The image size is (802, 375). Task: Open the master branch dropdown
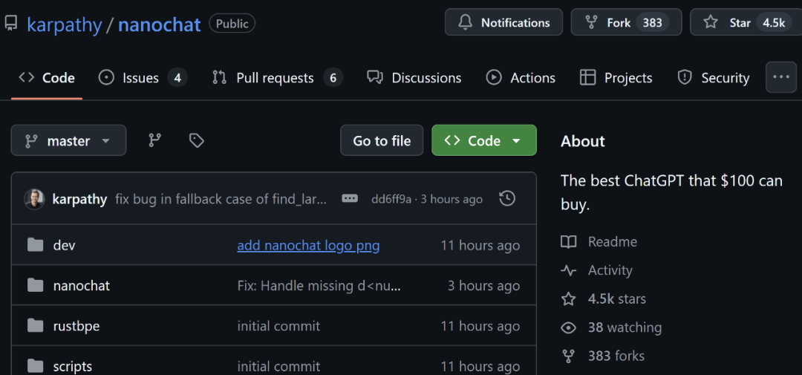pyautogui.click(x=68, y=140)
